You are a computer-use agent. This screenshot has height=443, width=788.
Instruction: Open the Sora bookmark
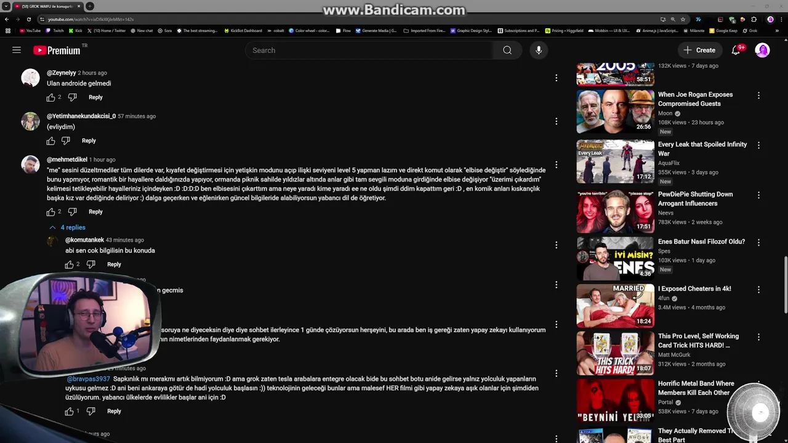click(164, 31)
